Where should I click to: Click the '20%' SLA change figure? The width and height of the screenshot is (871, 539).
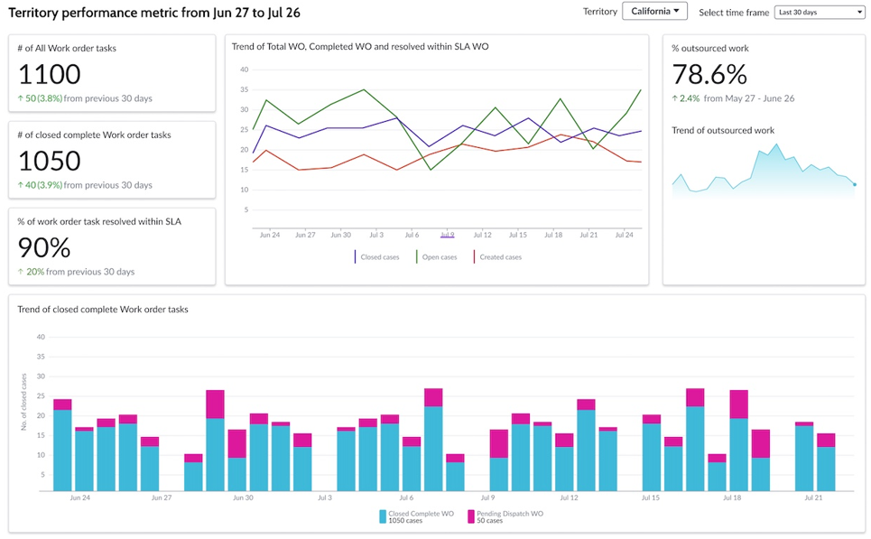point(35,272)
